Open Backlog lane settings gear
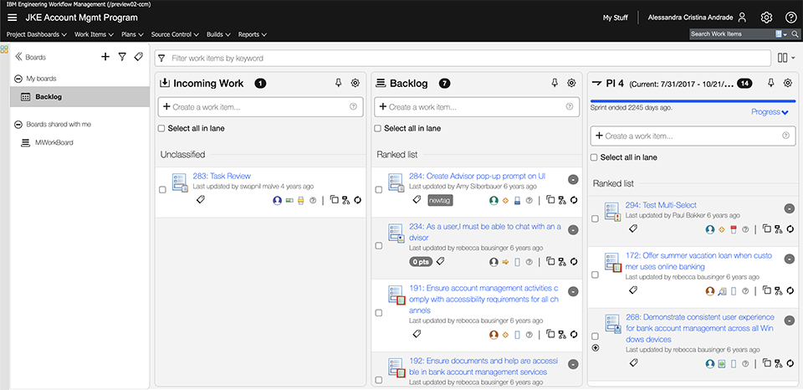The height and width of the screenshot is (390, 803). pos(571,83)
